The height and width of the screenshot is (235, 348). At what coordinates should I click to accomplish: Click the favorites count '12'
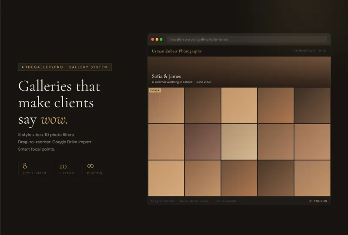[324, 51]
